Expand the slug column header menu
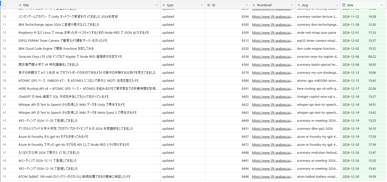 (x=337, y=5)
